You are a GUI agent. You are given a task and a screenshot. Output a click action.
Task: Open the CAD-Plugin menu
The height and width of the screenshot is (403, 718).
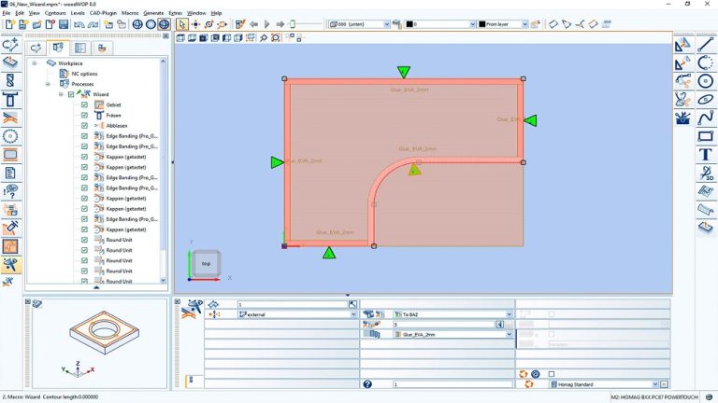pyautogui.click(x=102, y=13)
